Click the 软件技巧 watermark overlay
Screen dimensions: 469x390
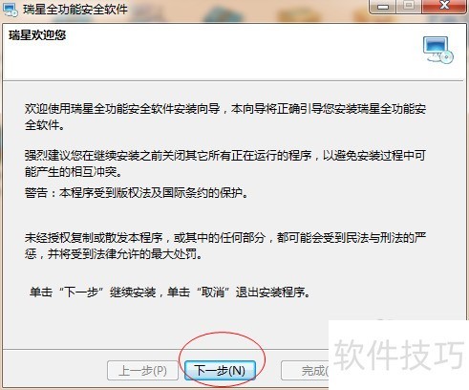click(x=399, y=355)
